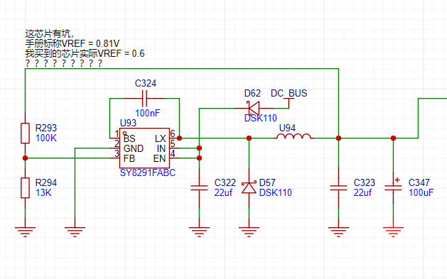Select capacitor C323 symbol
The image size is (447, 279).
(x=338, y=187)
